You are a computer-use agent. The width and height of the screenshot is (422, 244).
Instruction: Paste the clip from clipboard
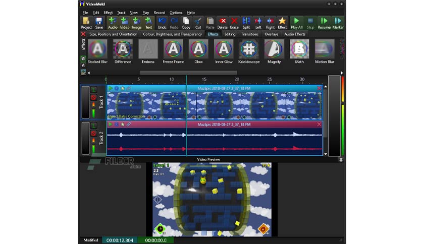click(x=210, y=23)
